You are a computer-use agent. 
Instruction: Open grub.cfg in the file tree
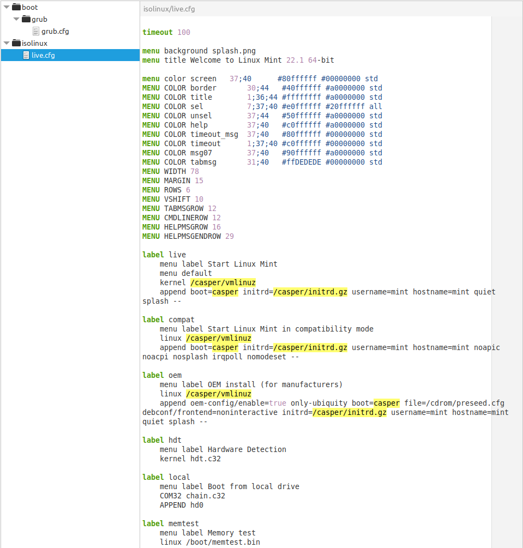(x=55, y=32)
